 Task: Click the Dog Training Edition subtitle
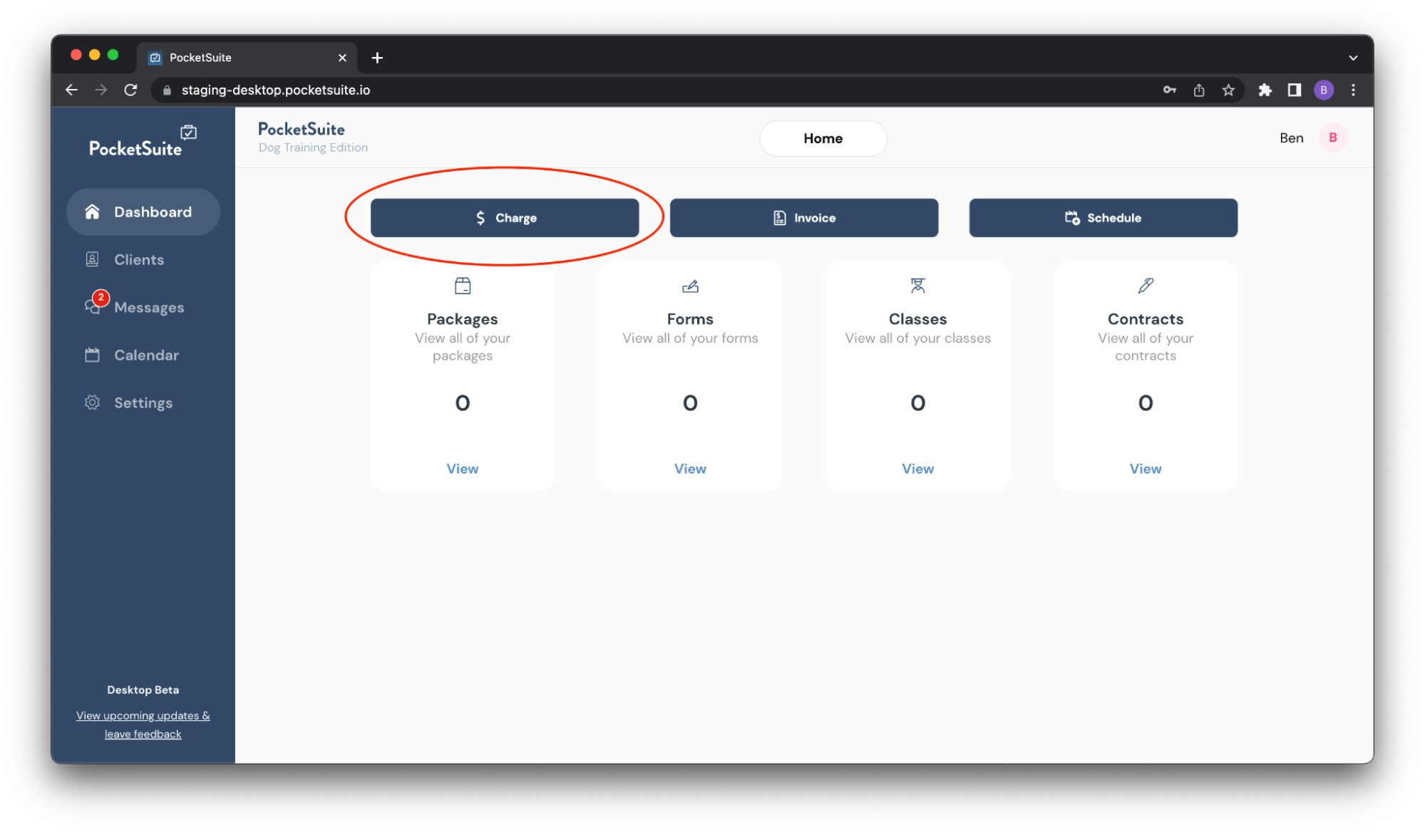click(x=313, y=147)
